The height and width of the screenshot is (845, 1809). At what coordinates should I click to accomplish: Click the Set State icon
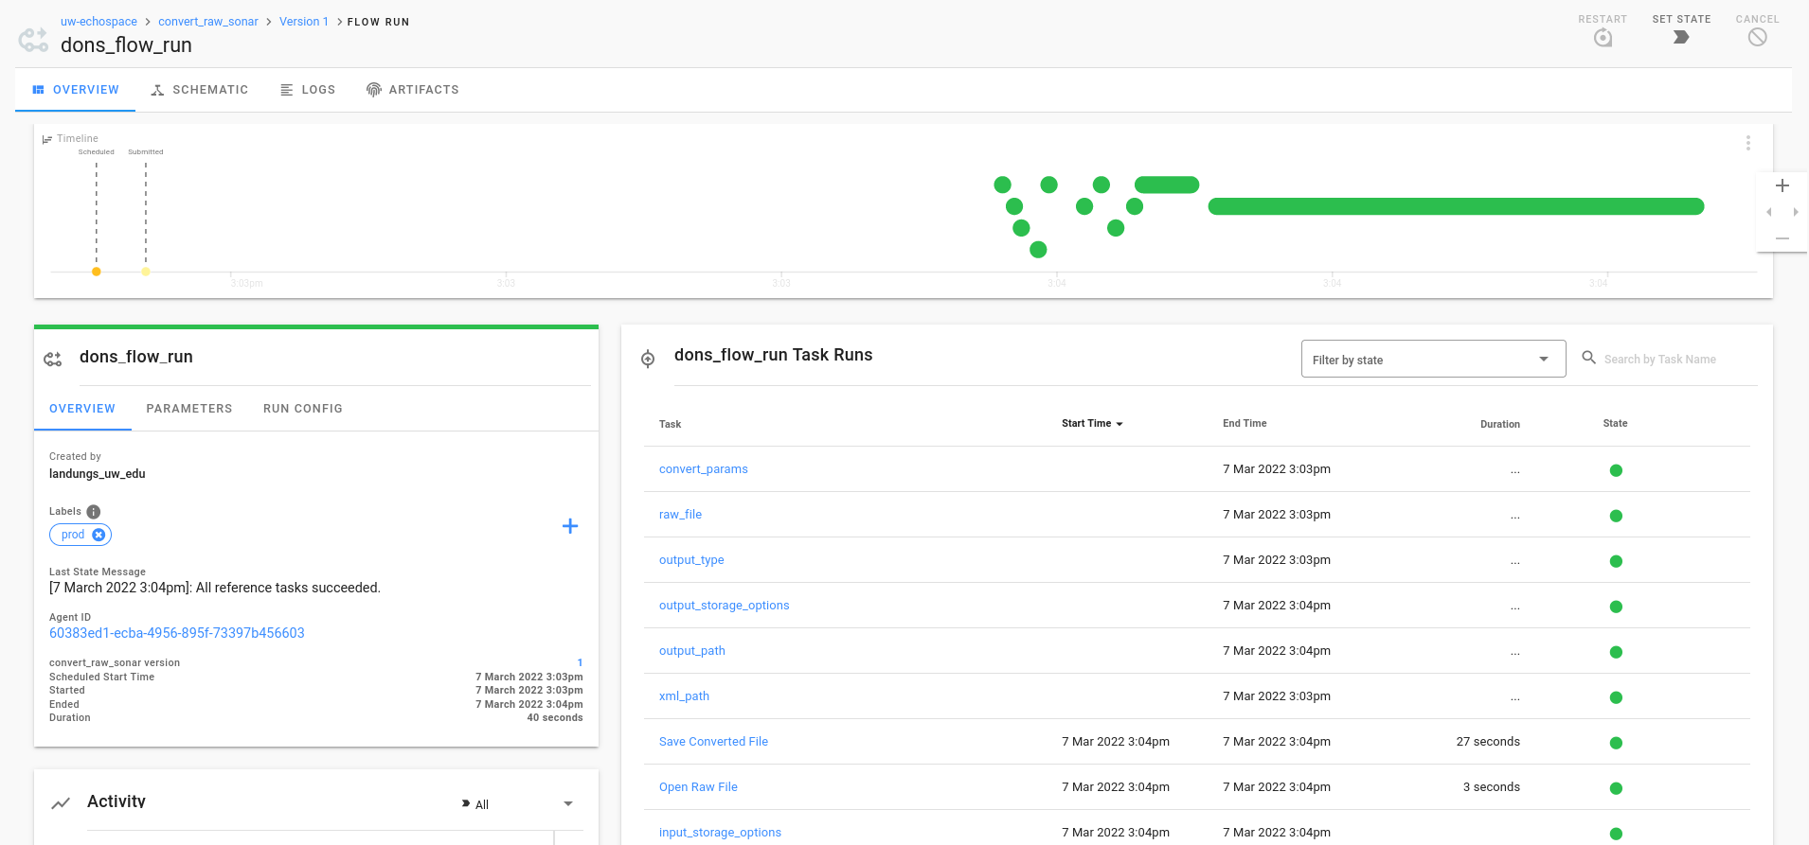(x=1681, y=37)
